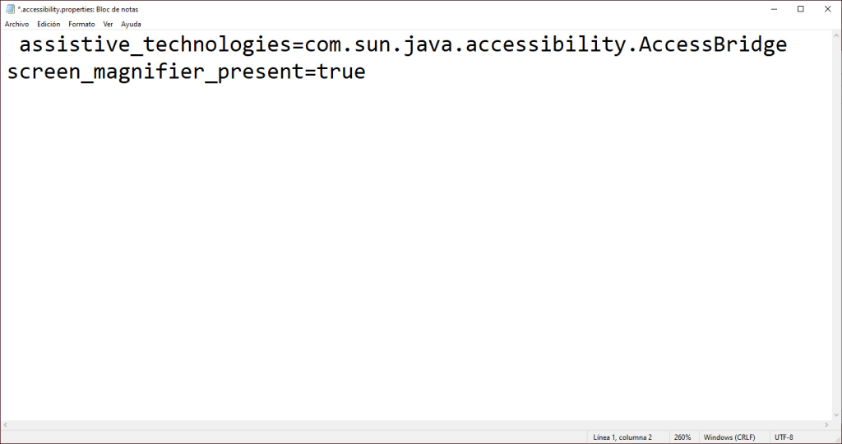Click the 260% zoom level in status bar
This screenshot has height=444, width=842.
click(x=682, y=437)
